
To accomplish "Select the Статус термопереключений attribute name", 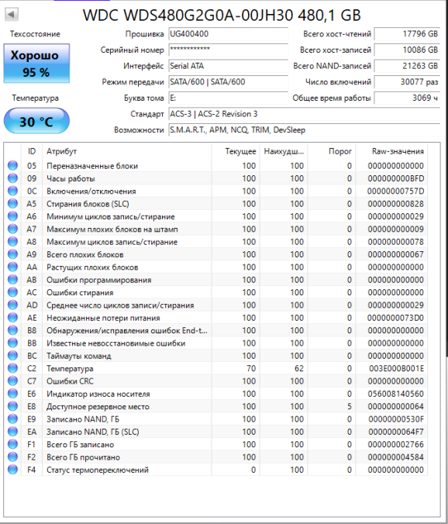I will coord(98,471).
